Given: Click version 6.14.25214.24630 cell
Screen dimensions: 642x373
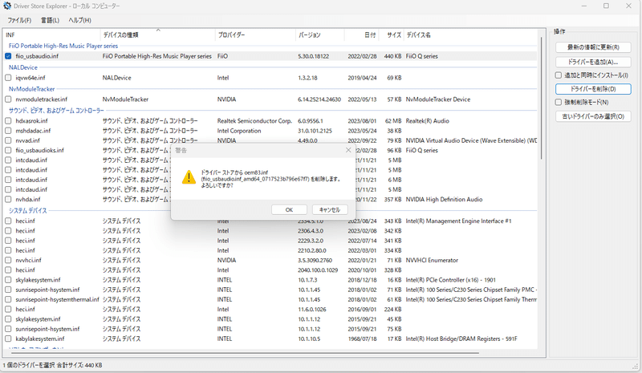Looking at the screenshot, I should (x=319, y=99).
